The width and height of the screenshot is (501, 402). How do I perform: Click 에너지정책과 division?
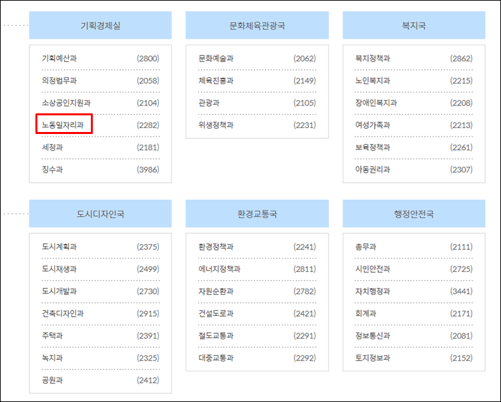pyautogui.click(x=220, y=269)
